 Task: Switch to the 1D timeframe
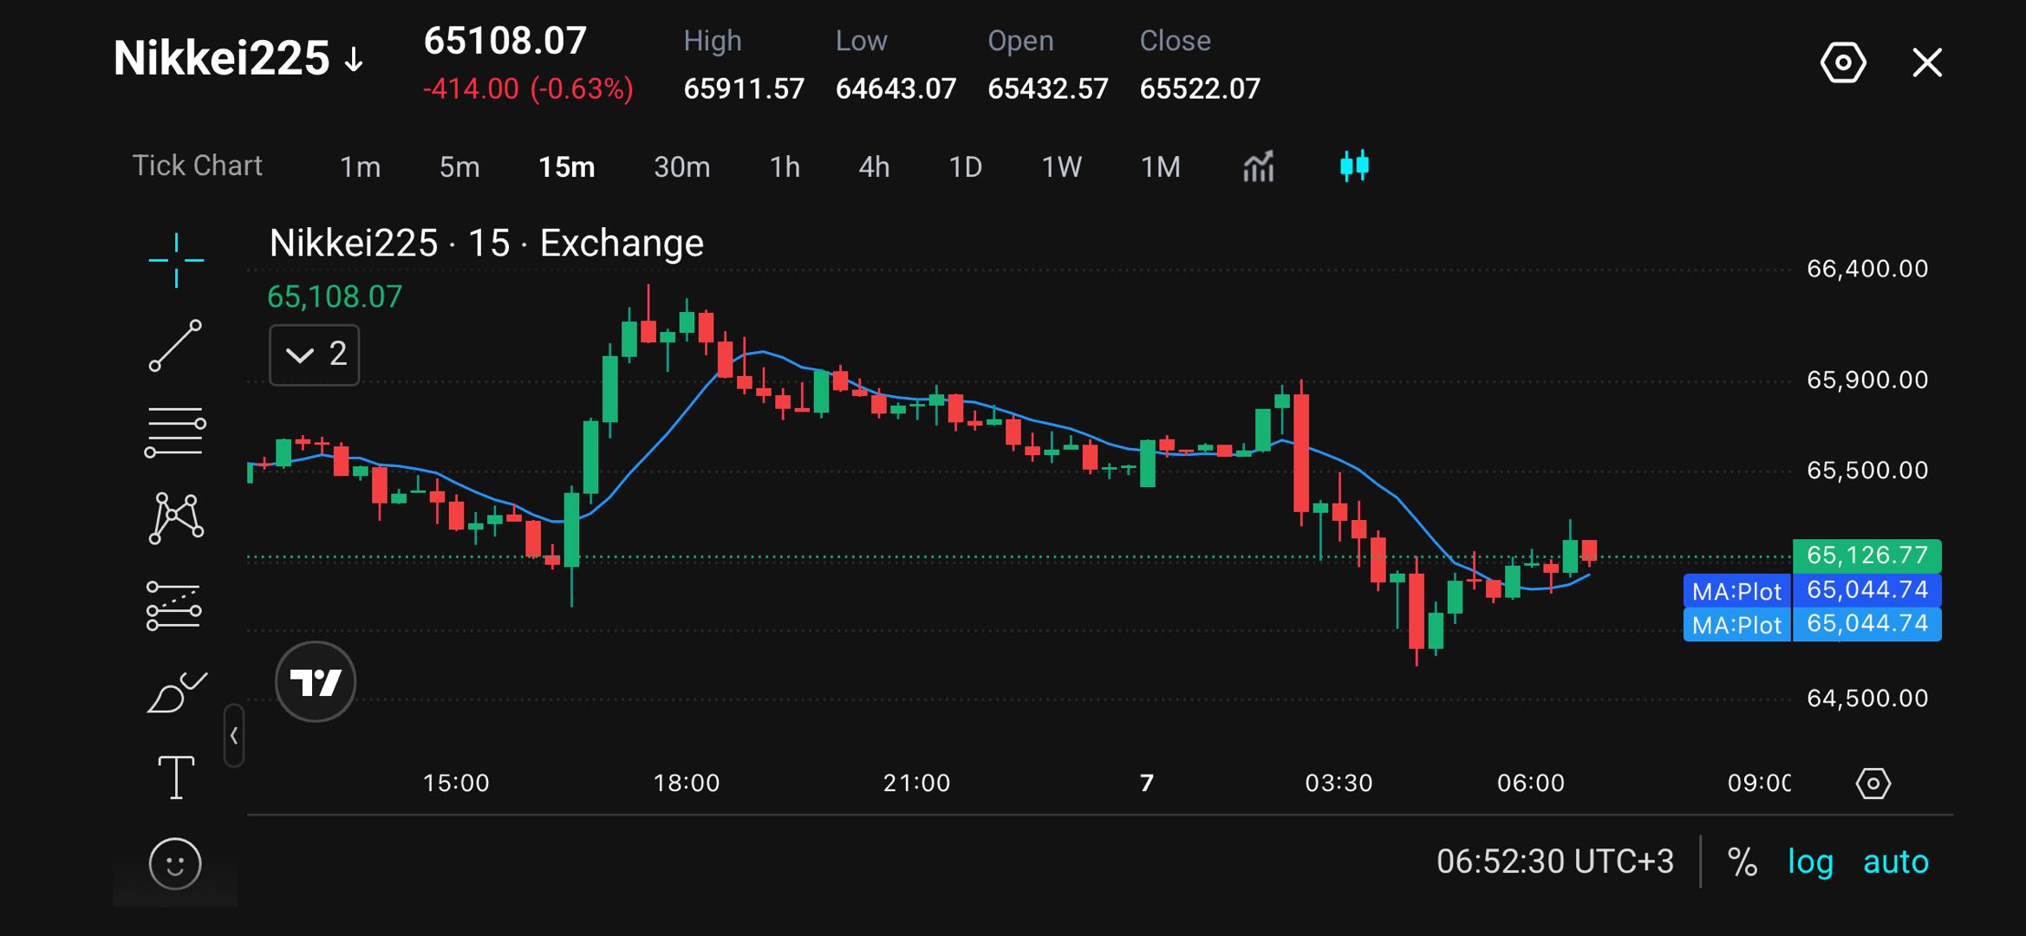click(965, 166)
